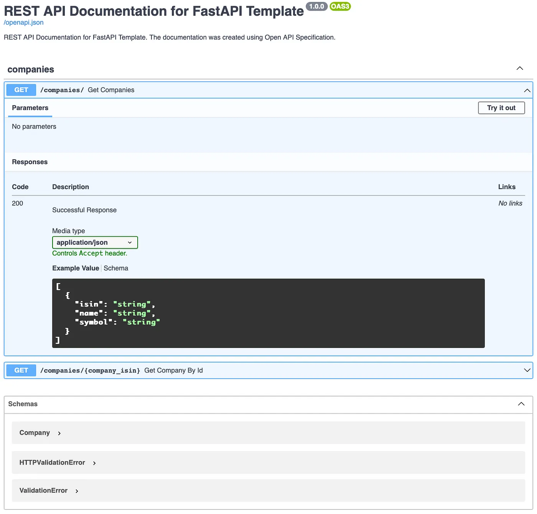Click the Successful Response description

pos(84,210)
